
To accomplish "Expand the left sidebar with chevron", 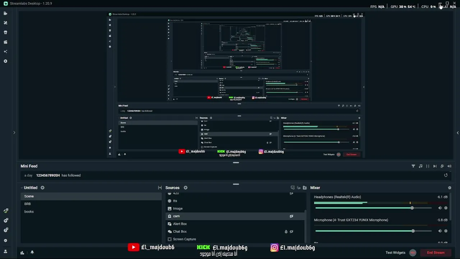I will 14,133.
